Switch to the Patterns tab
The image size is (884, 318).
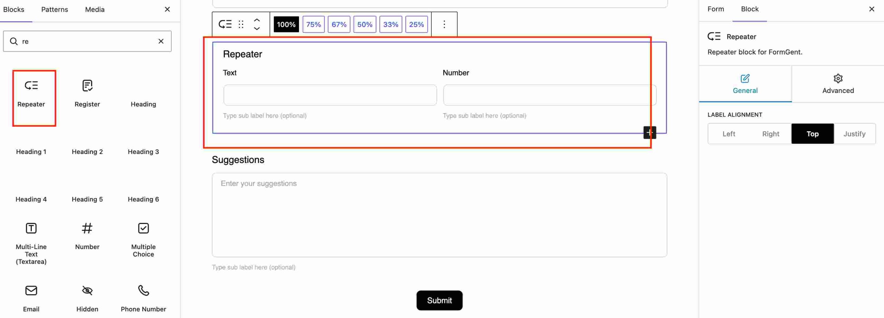55,9
